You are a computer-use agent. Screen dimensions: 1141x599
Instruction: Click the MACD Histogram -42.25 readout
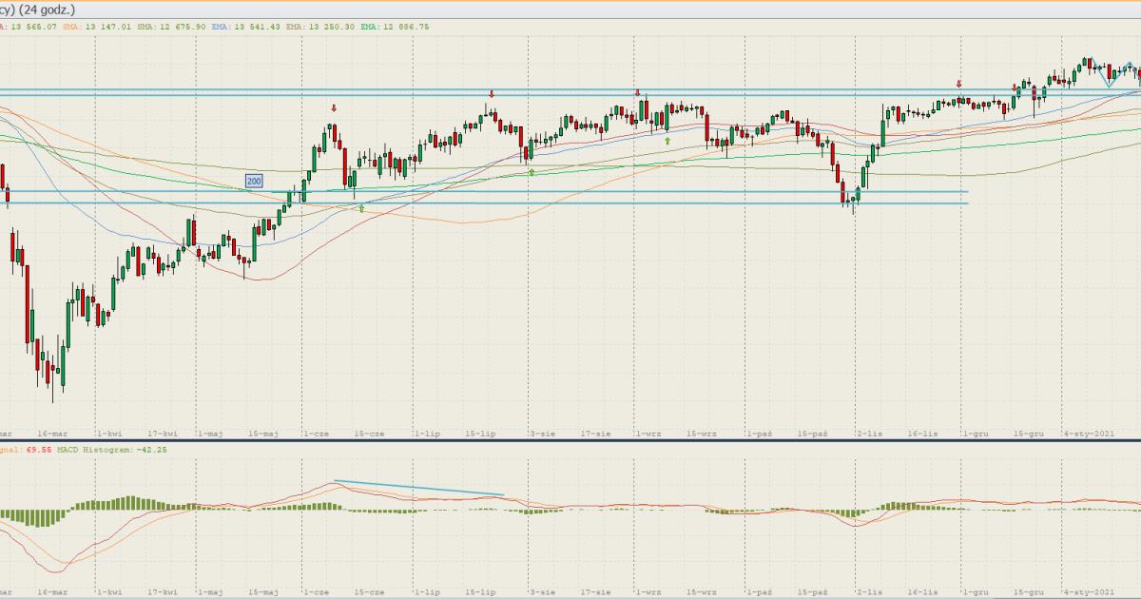click(x=114, y=450)
